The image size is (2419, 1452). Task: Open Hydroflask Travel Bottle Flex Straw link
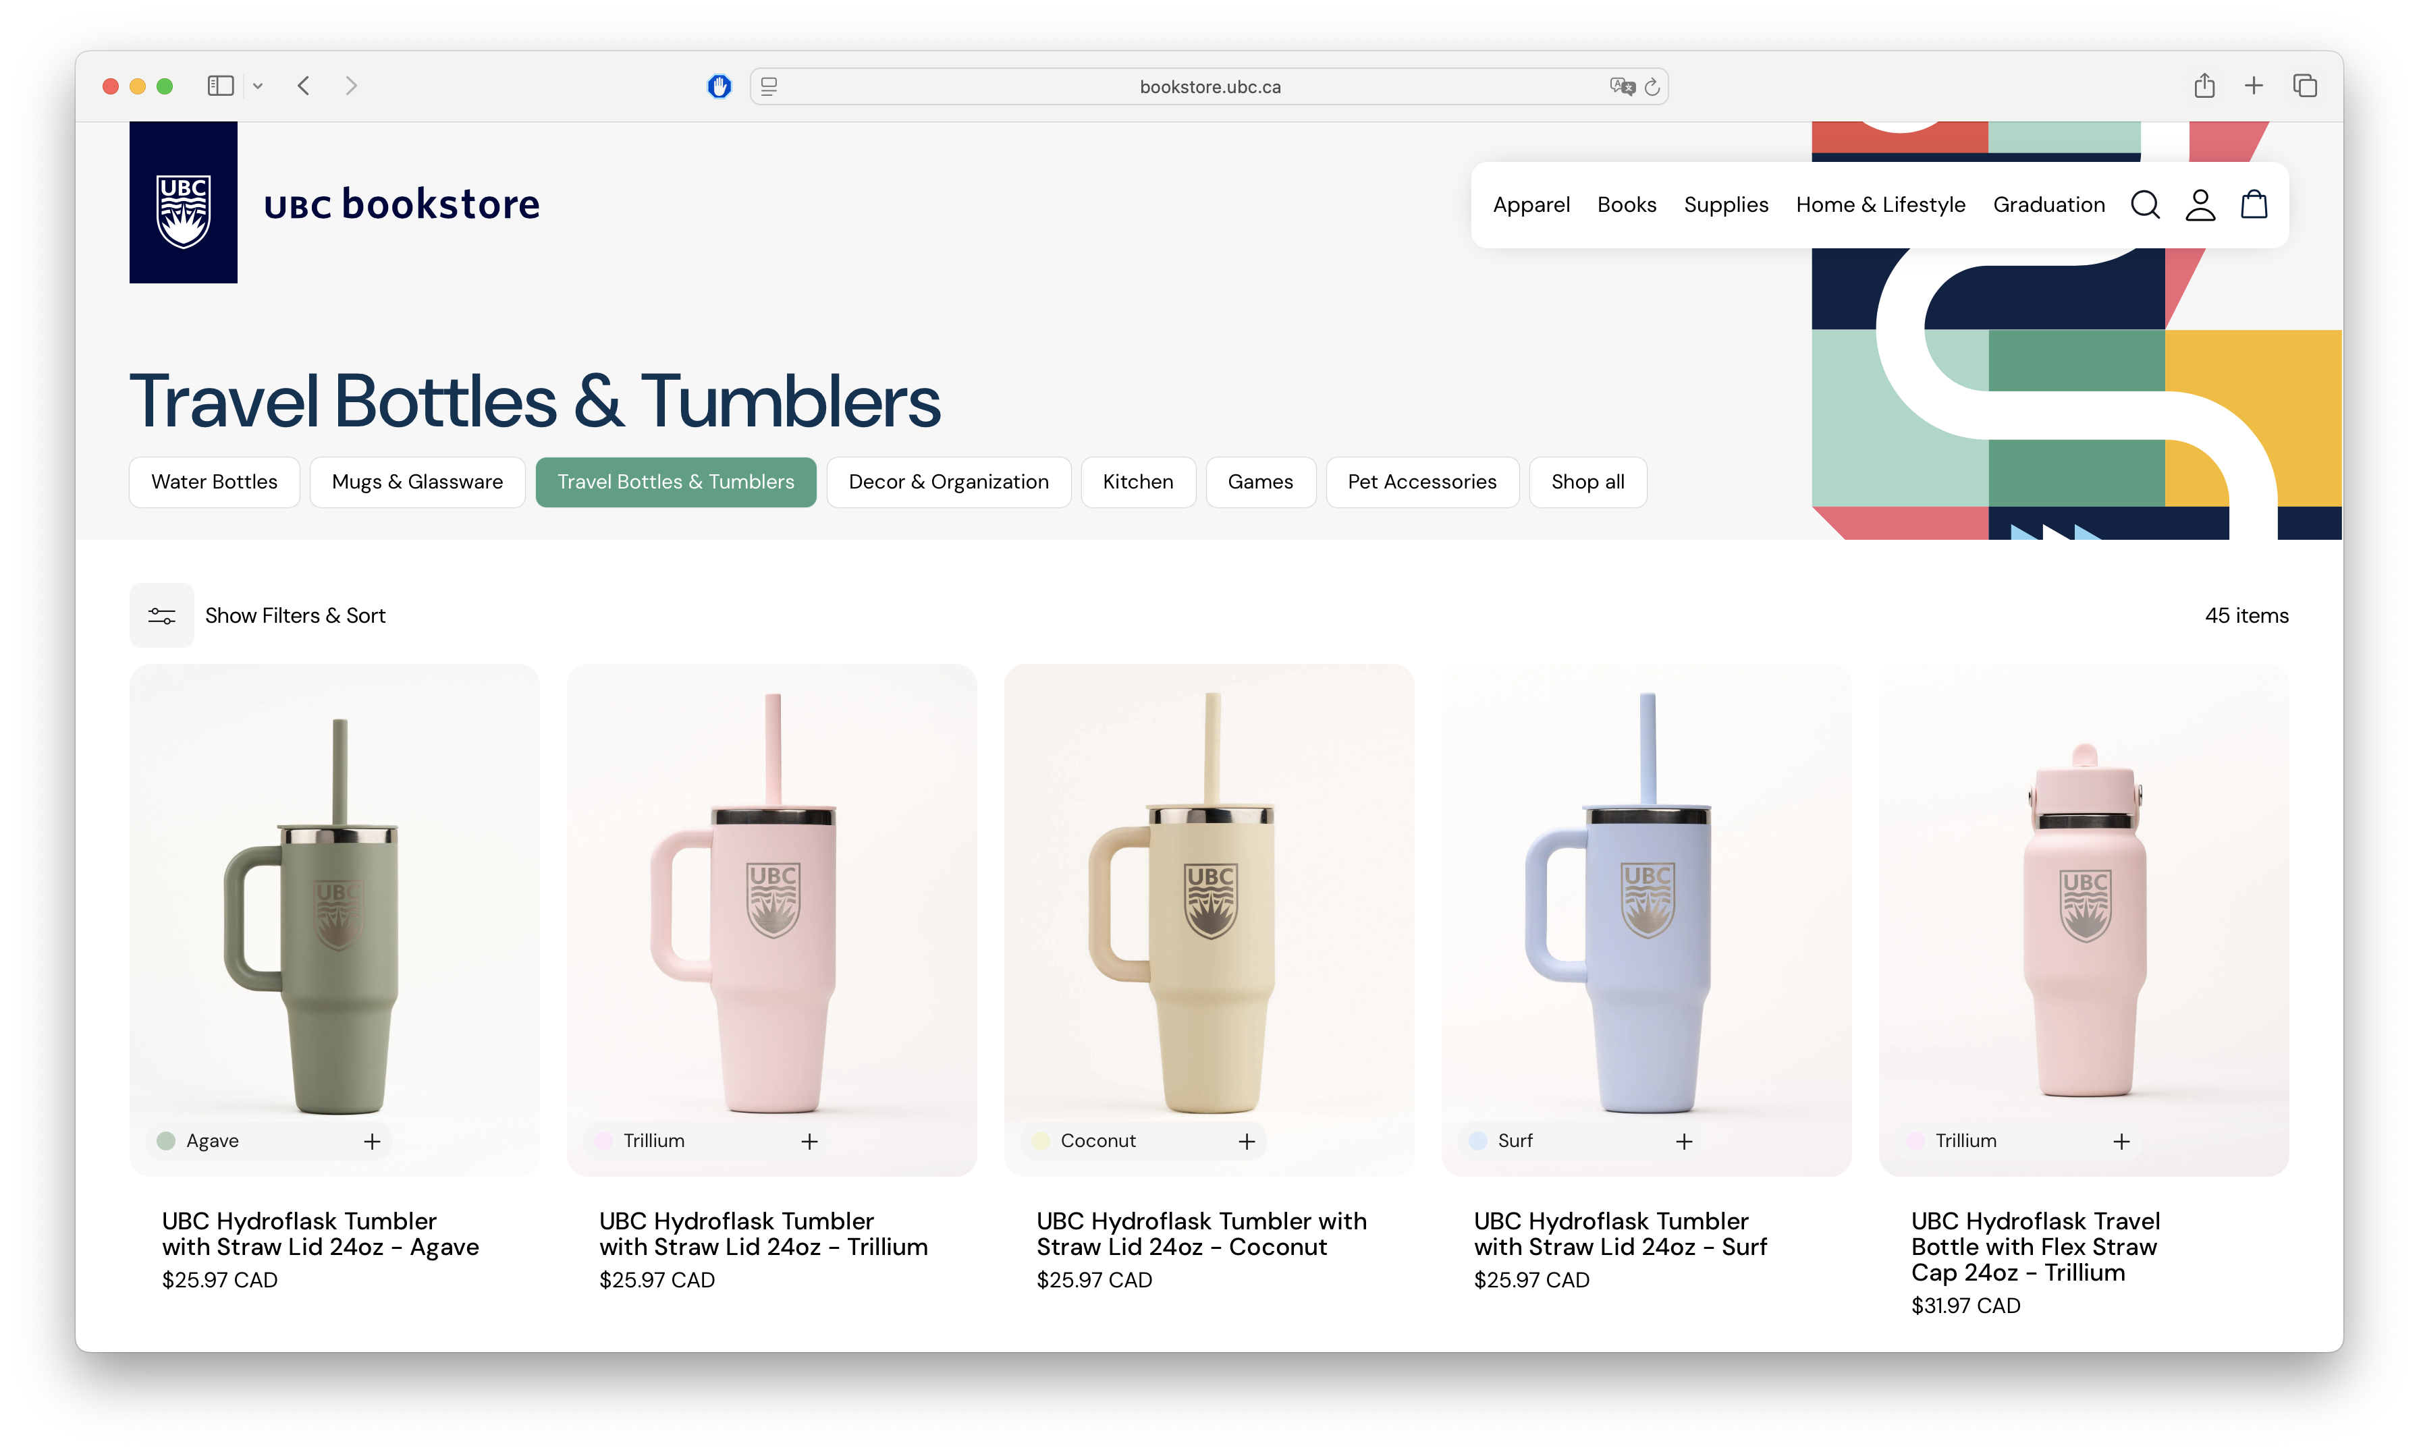2036,1246
